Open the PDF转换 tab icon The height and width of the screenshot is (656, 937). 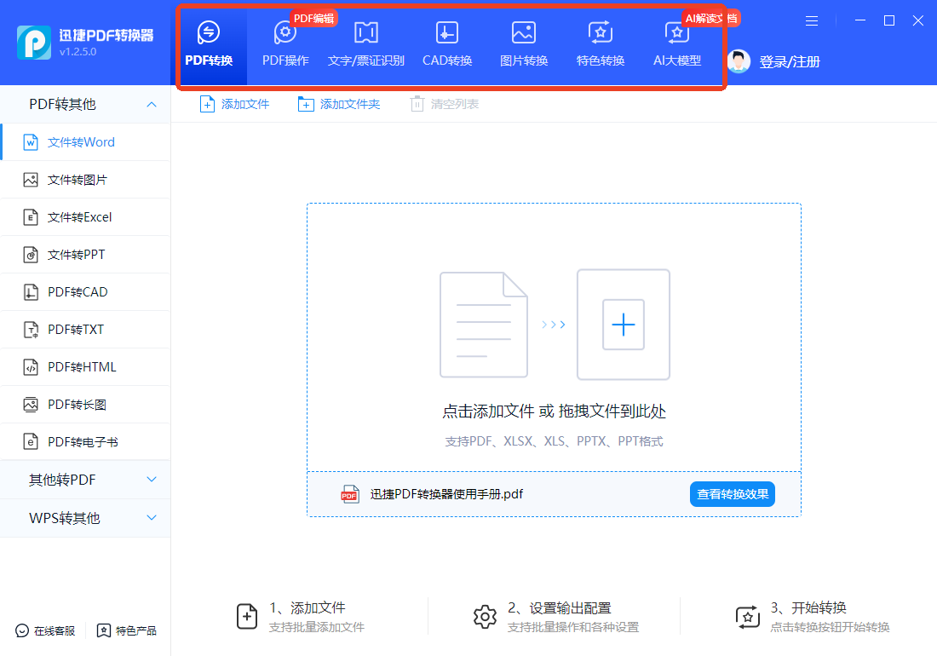[209, 32]
